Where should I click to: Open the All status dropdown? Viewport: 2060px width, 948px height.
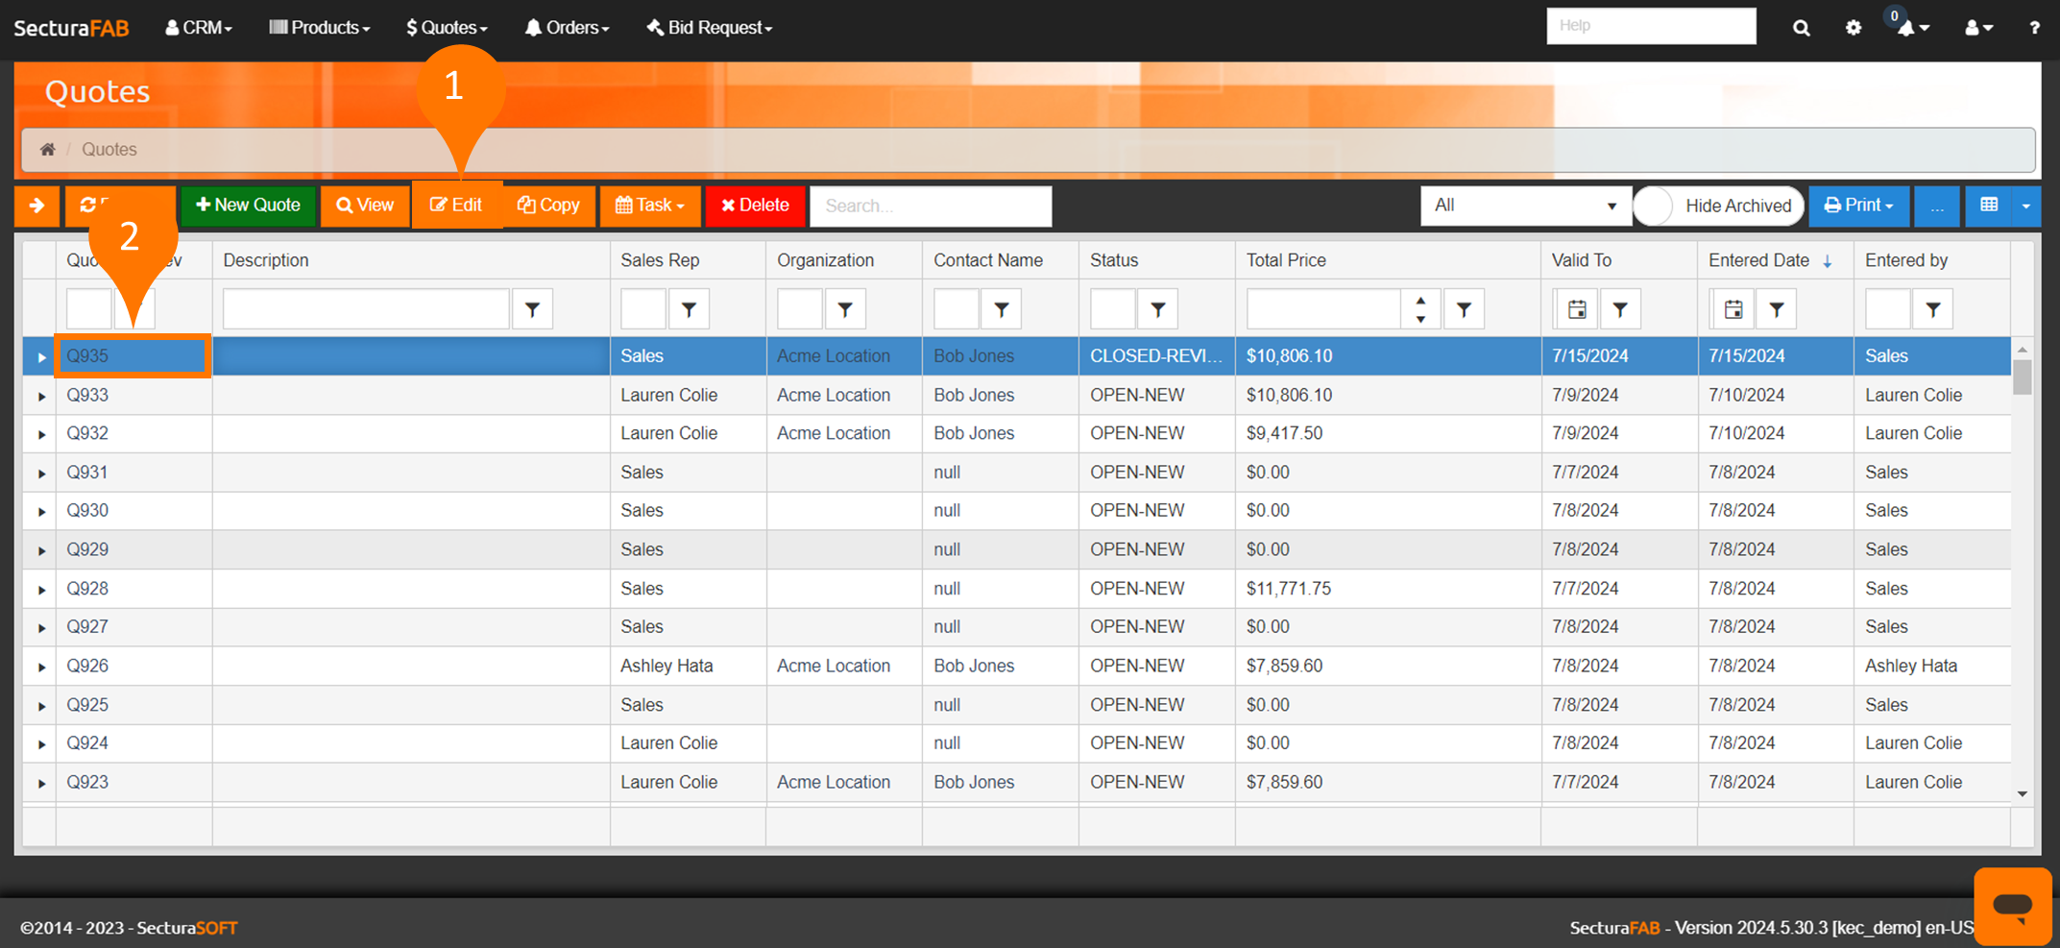click(x=1524, y=206)
